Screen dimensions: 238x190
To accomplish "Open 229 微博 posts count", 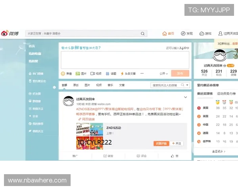I will 234,73.
